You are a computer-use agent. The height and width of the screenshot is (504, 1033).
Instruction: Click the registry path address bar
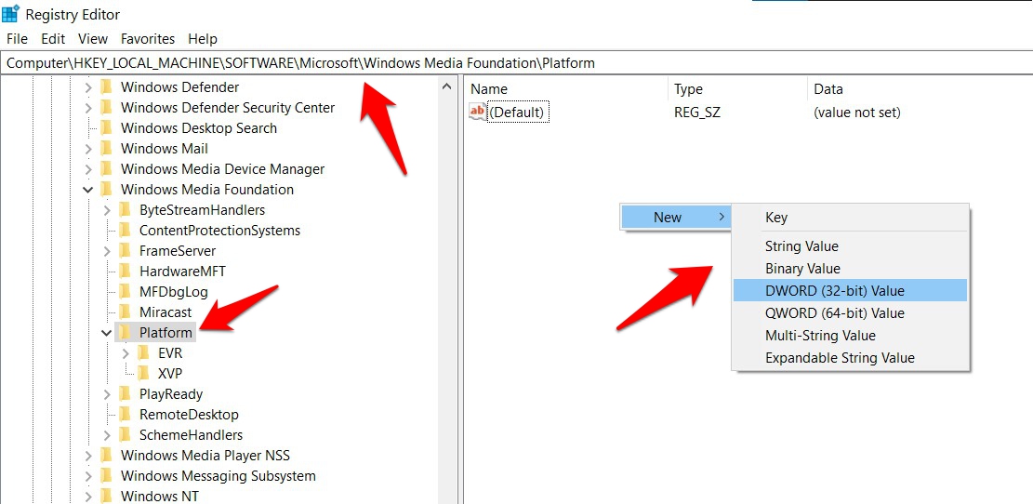(517, 63)
